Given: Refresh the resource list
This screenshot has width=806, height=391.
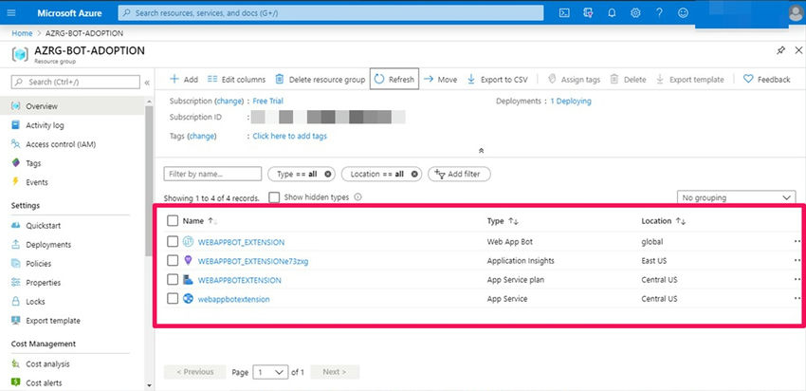Looking at the screenshot, I should pos(394,79).
